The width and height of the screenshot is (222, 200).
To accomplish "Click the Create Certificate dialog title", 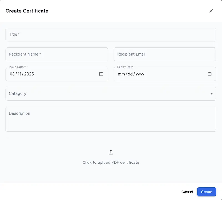I will click(27, 11).
